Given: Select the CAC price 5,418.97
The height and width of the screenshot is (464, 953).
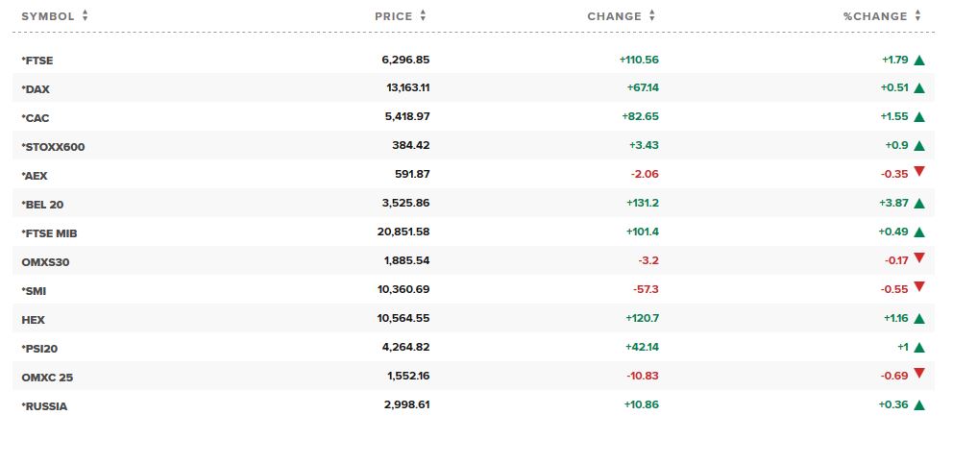Looking at the screenshot, I should (406, 116).
